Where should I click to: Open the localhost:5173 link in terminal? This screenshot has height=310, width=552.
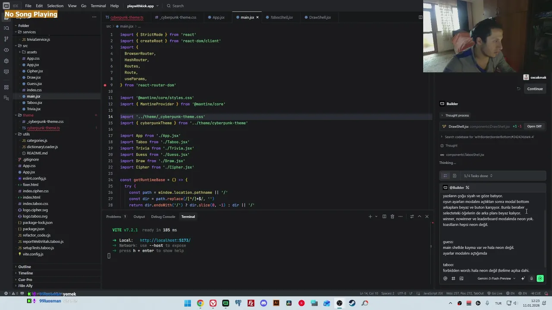(x=165, y=240)
